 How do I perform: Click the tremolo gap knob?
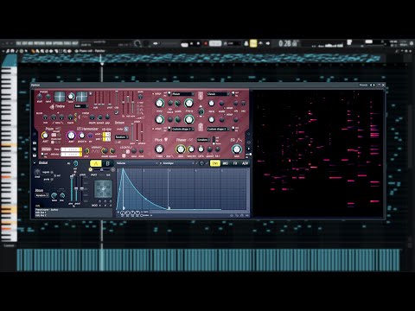(107, 117)
